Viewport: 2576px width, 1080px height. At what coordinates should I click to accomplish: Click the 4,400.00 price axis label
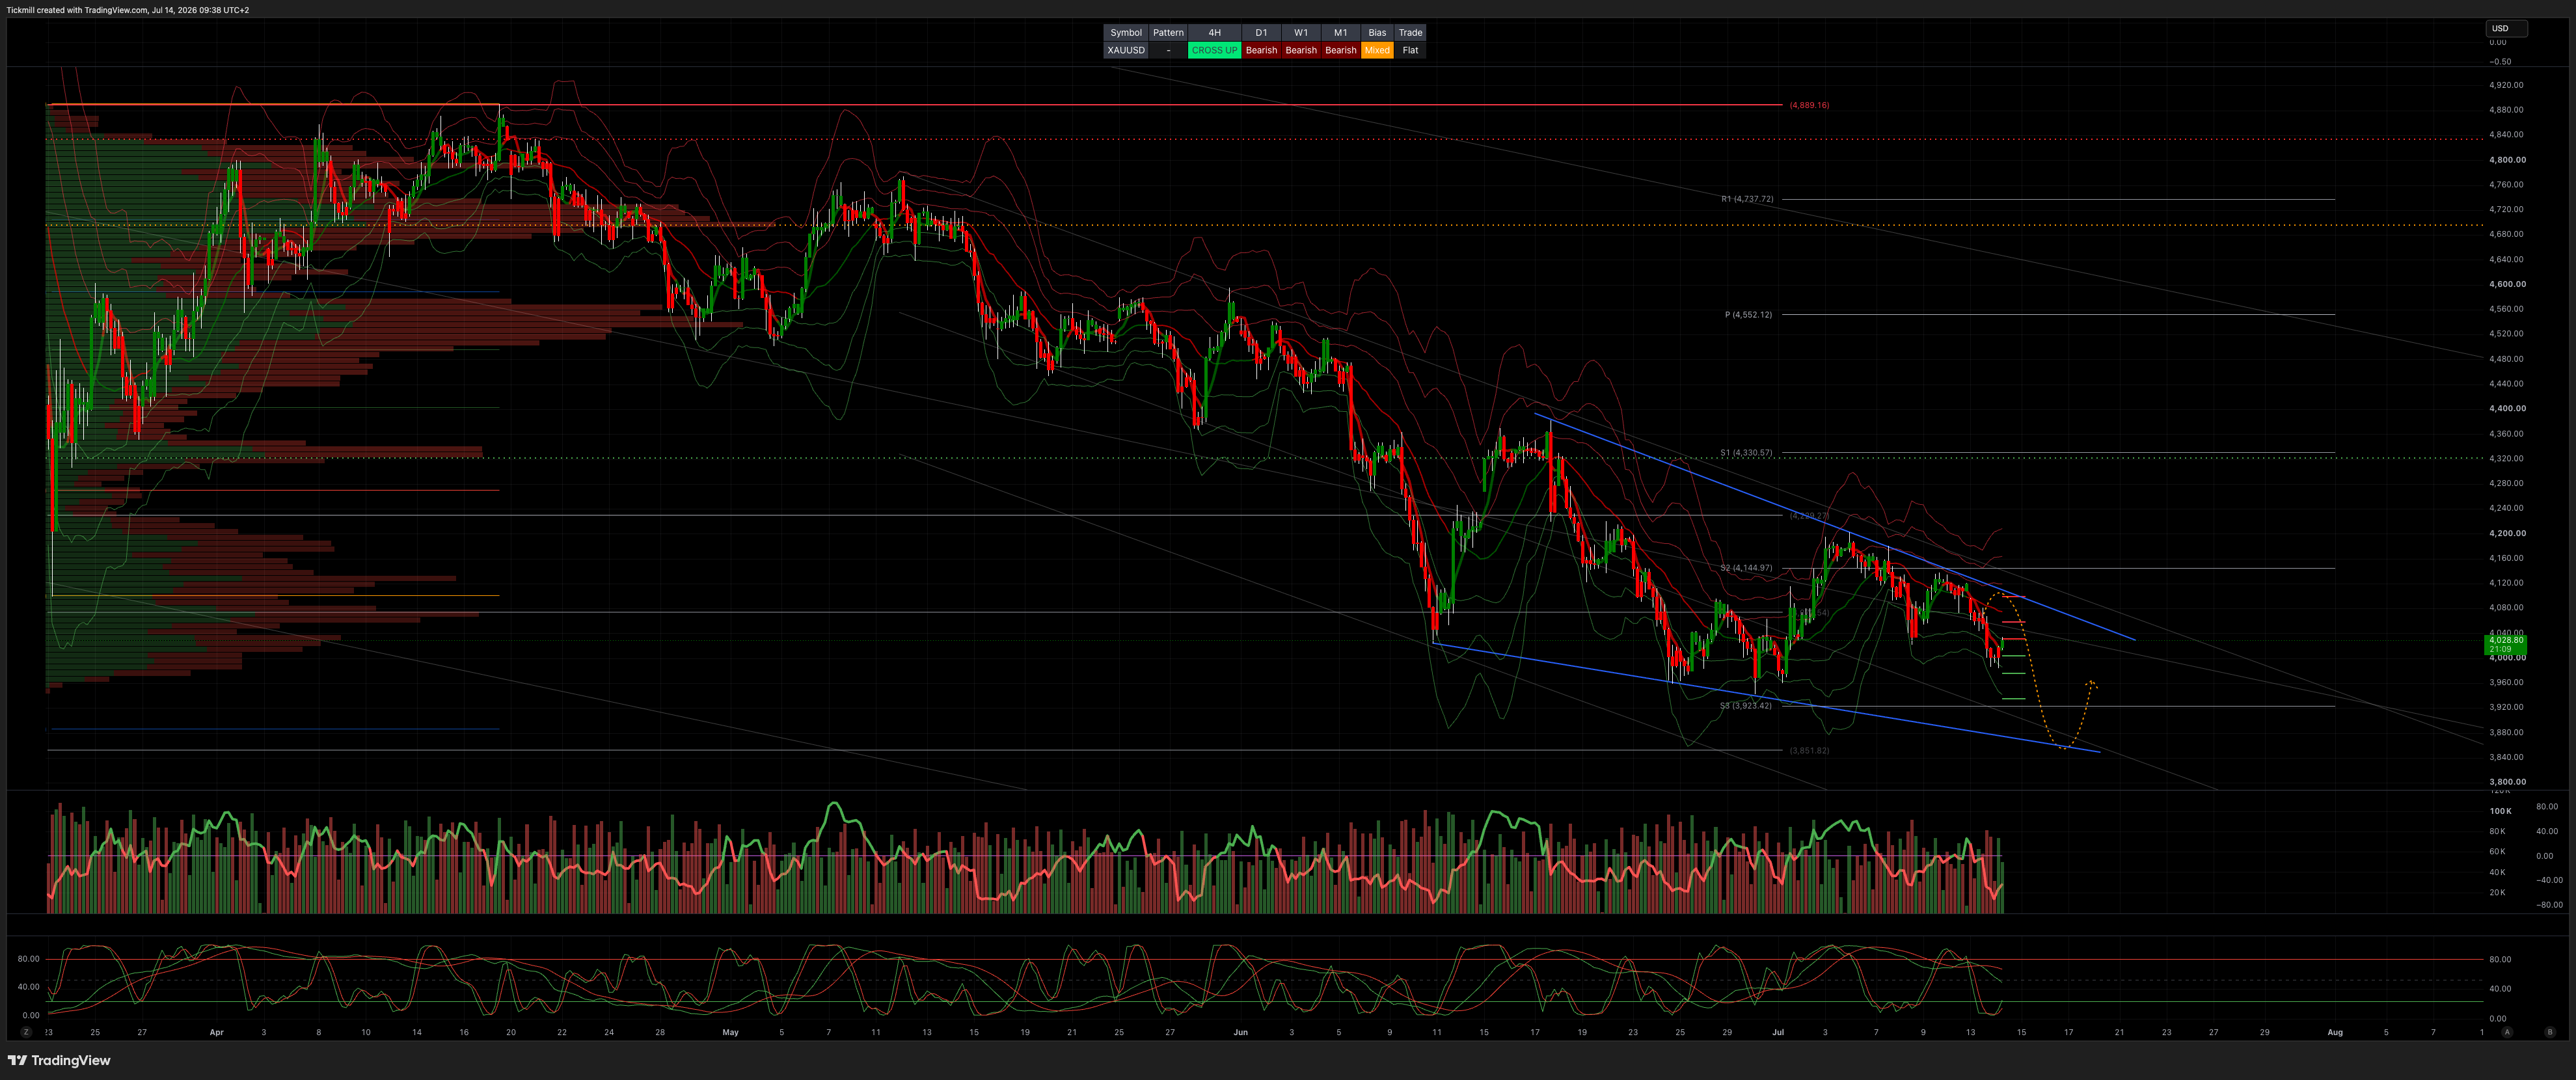(2507, 409)
